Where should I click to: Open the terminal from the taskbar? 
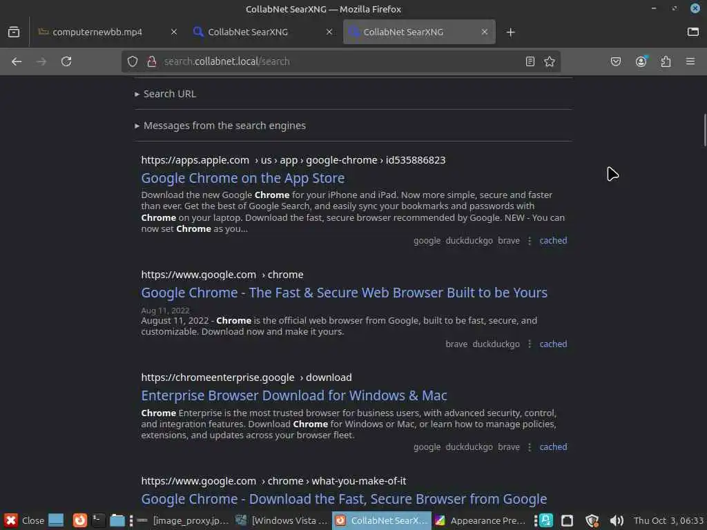coord(98,520)
